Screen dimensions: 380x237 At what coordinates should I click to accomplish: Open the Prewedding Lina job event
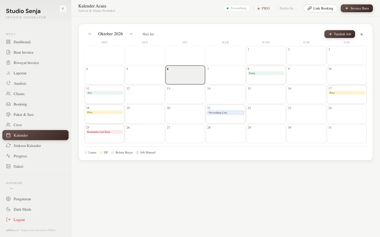point(226,113)
